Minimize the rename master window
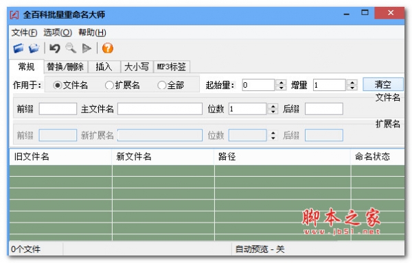The width and height of the screenshot is (412, 263). 347,14
